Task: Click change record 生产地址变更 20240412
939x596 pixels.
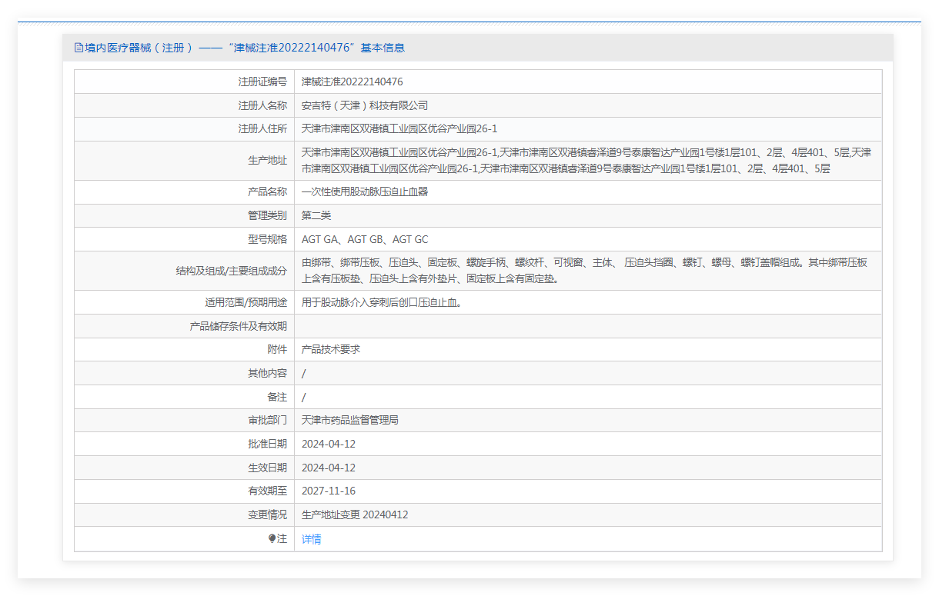Action: click(x=354, y=514)
